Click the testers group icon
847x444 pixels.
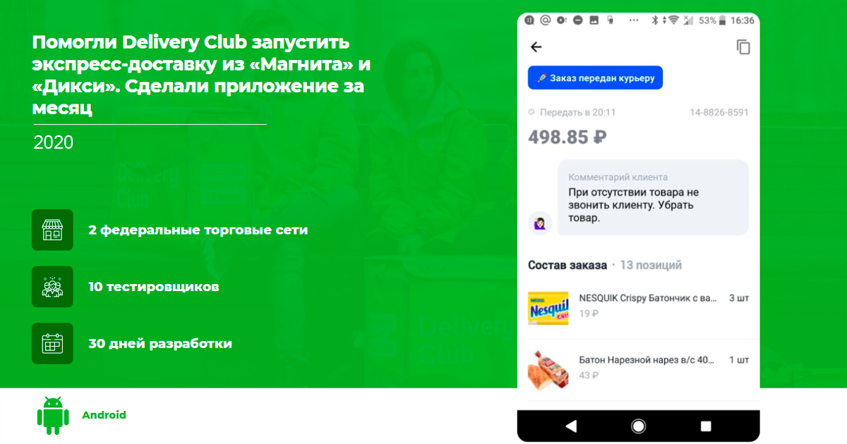pyautogui.click(x=52, y=287)
